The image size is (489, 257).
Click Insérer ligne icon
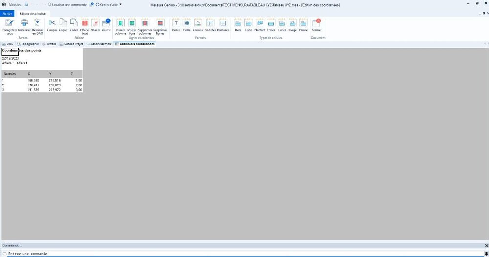(x=132, y=23)
